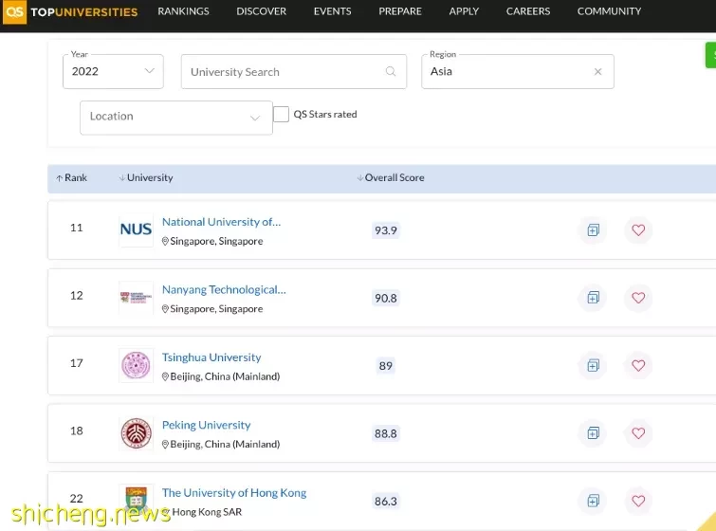Click the Nanyang Technological University logo

pos(136,298)
